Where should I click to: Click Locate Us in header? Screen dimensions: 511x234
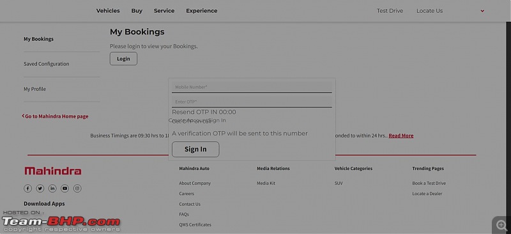[429, 11]
